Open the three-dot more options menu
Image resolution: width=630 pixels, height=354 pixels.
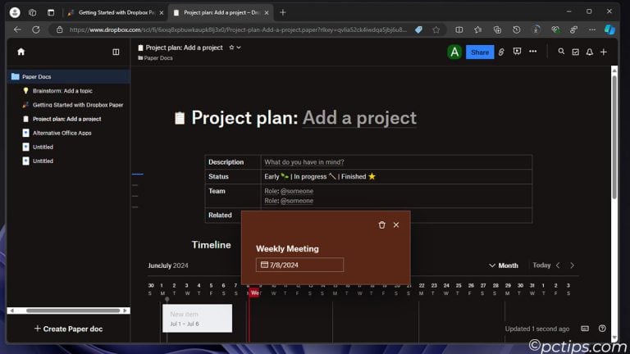point(533,52)
